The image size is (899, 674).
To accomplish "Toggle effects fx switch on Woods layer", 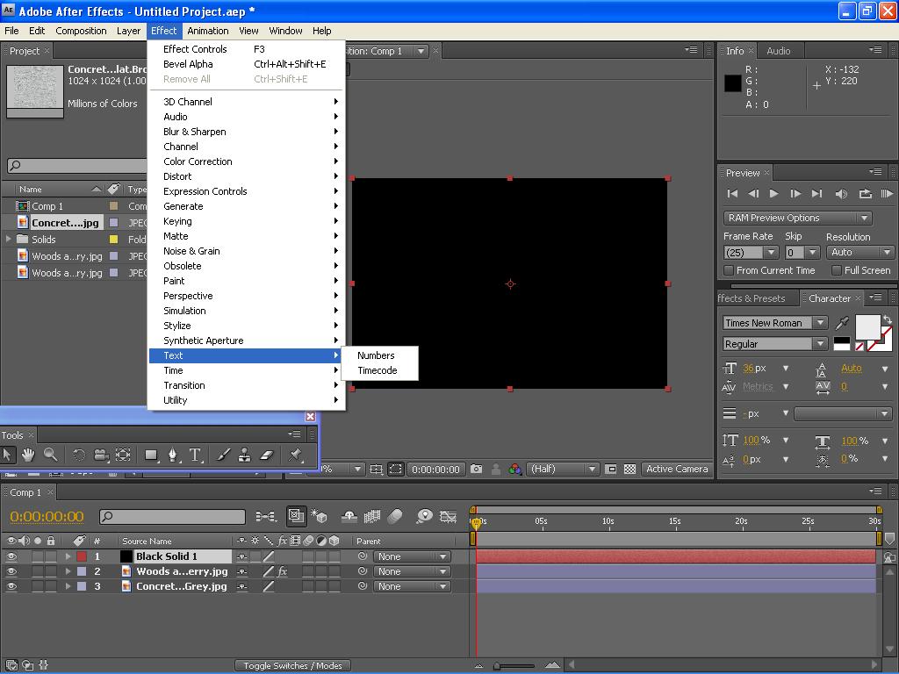I will 283,571.
